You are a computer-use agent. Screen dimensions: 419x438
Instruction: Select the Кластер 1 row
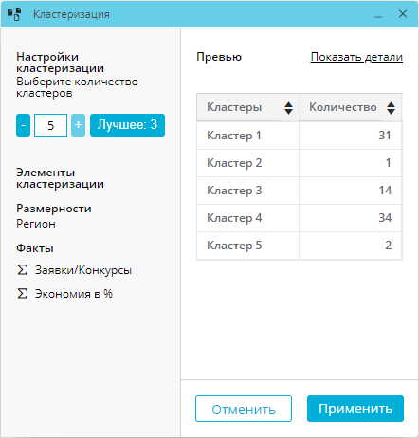pyautogui.click(x=300, y=136)
